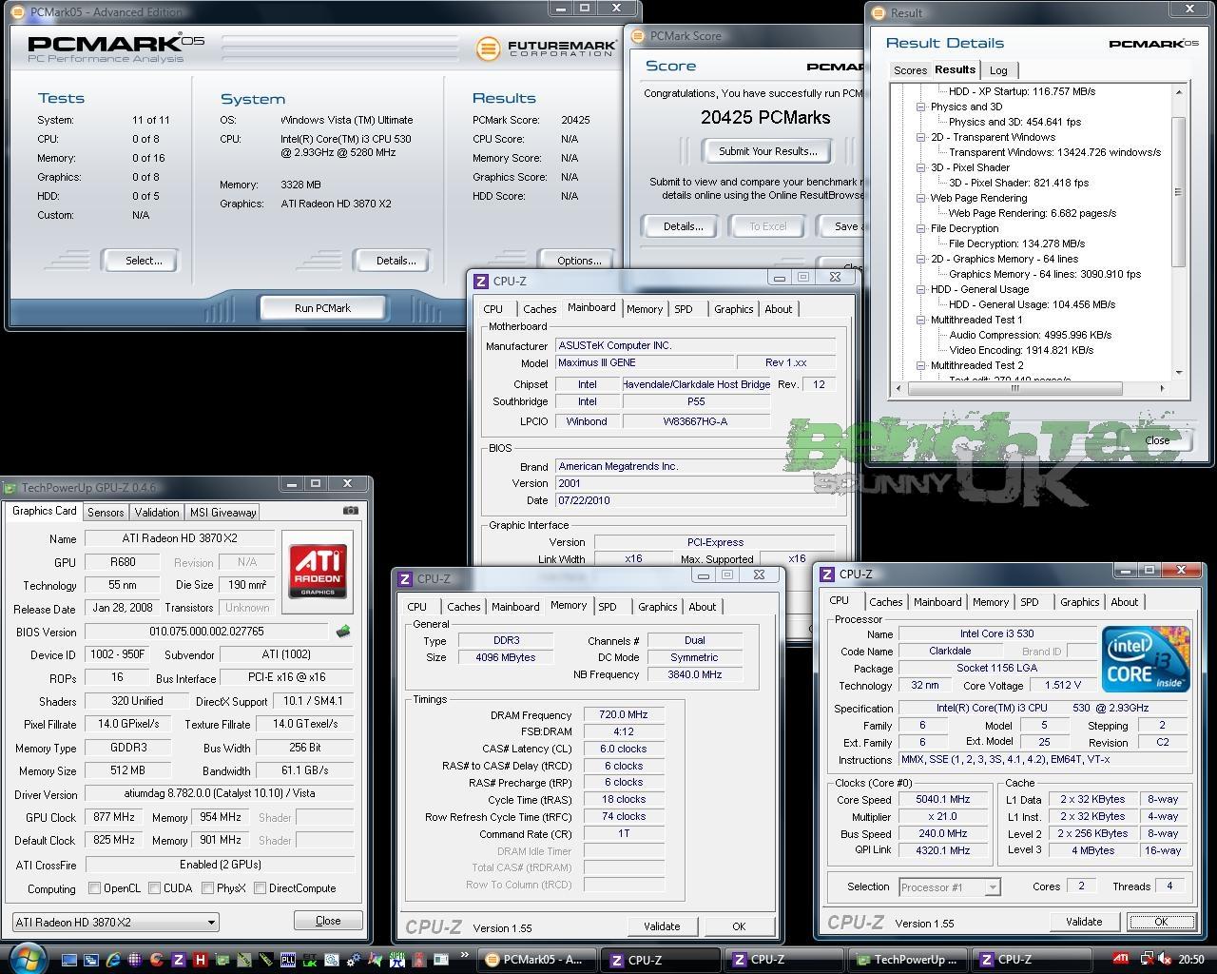Click Switch between windows quick launch icon
Screen dimensions: 1217x974
pos(91,960)
